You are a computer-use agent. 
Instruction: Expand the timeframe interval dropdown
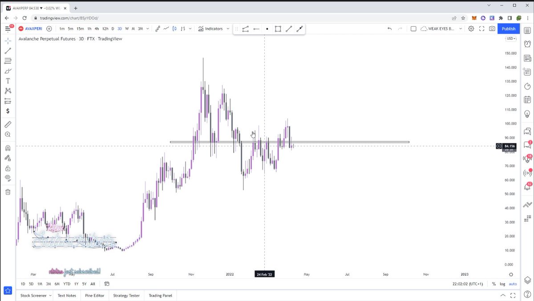[x=148, y=28]
